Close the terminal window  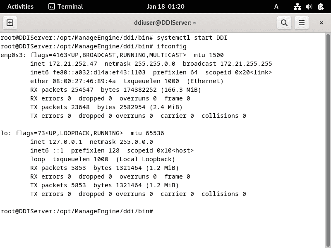pyautogui.click(x=321, y=23)
